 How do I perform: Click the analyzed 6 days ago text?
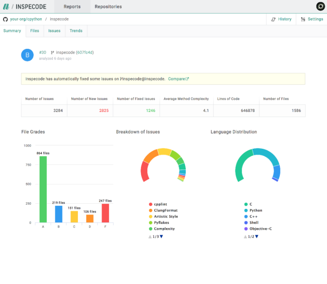tap(55, 59)
